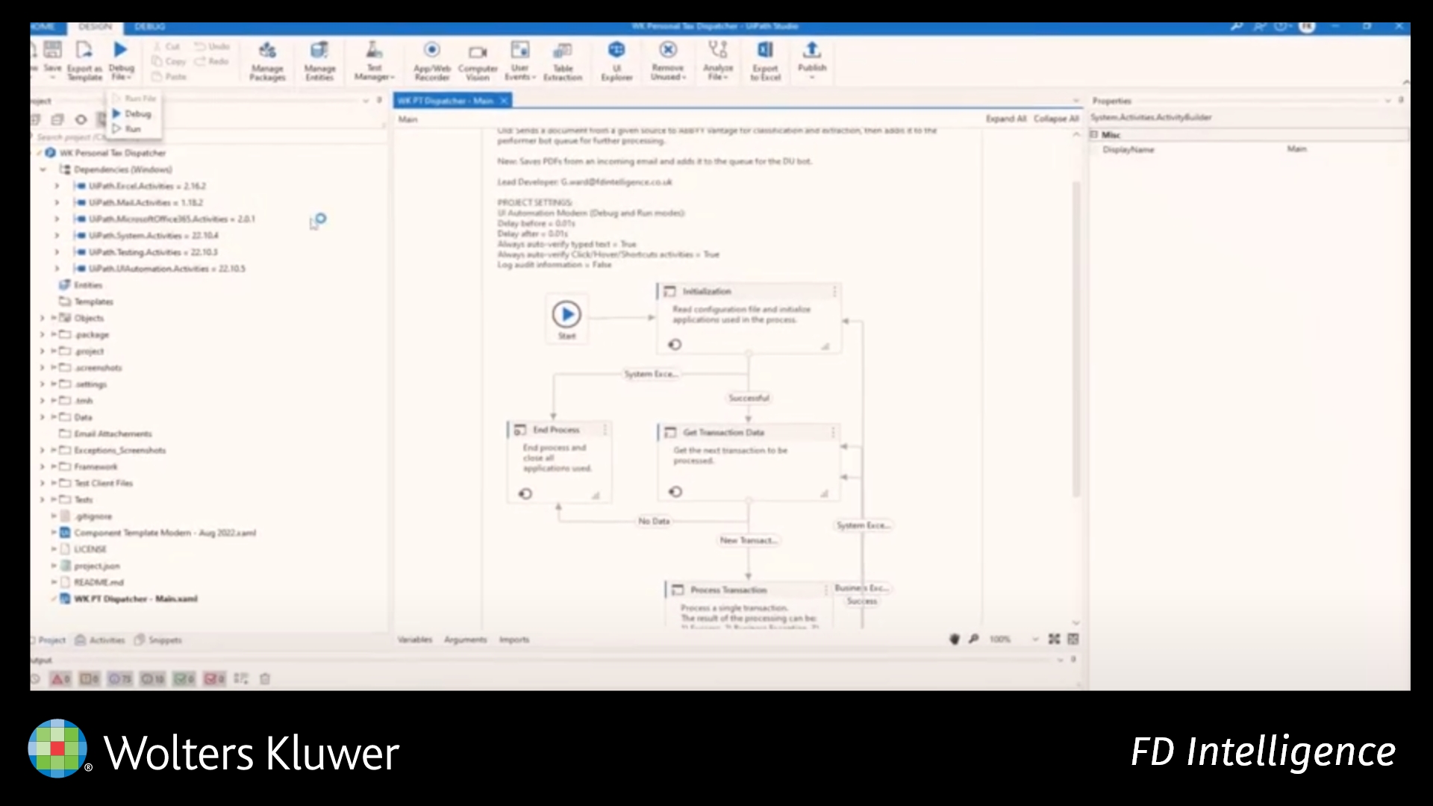Switch to the Debug ribbon tab
Viewport: 1433px width, 806px height.
149,27
